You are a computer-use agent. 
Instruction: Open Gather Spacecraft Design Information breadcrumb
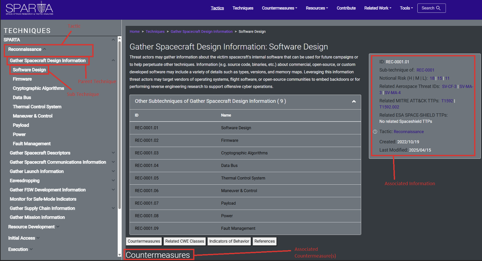click(202, 31)
